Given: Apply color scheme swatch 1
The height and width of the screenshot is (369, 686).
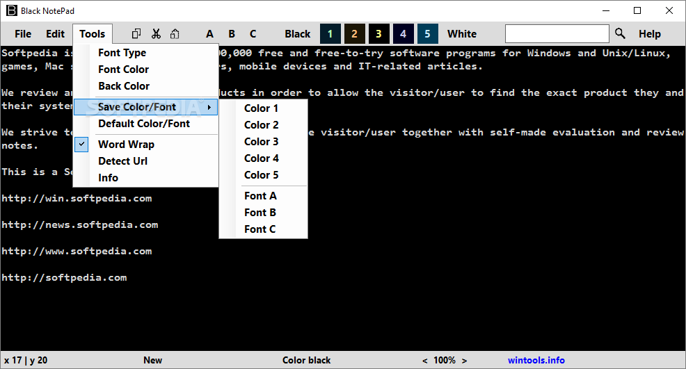Looking at the screenshot, I should tap(330, 33).
